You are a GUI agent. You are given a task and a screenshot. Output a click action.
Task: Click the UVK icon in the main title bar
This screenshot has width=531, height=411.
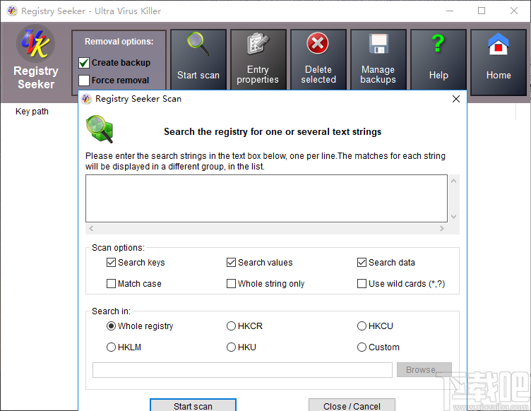pos(12,11)
